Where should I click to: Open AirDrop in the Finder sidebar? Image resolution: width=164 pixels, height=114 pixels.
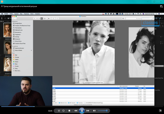pyautogui.click(x=17, y=37)
